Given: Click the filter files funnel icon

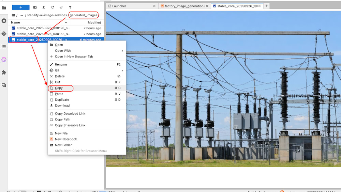Looking at the screenshot, I should (x=70, y=7).
